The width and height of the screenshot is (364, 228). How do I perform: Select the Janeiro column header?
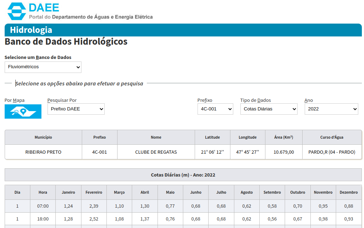point(68,192)
